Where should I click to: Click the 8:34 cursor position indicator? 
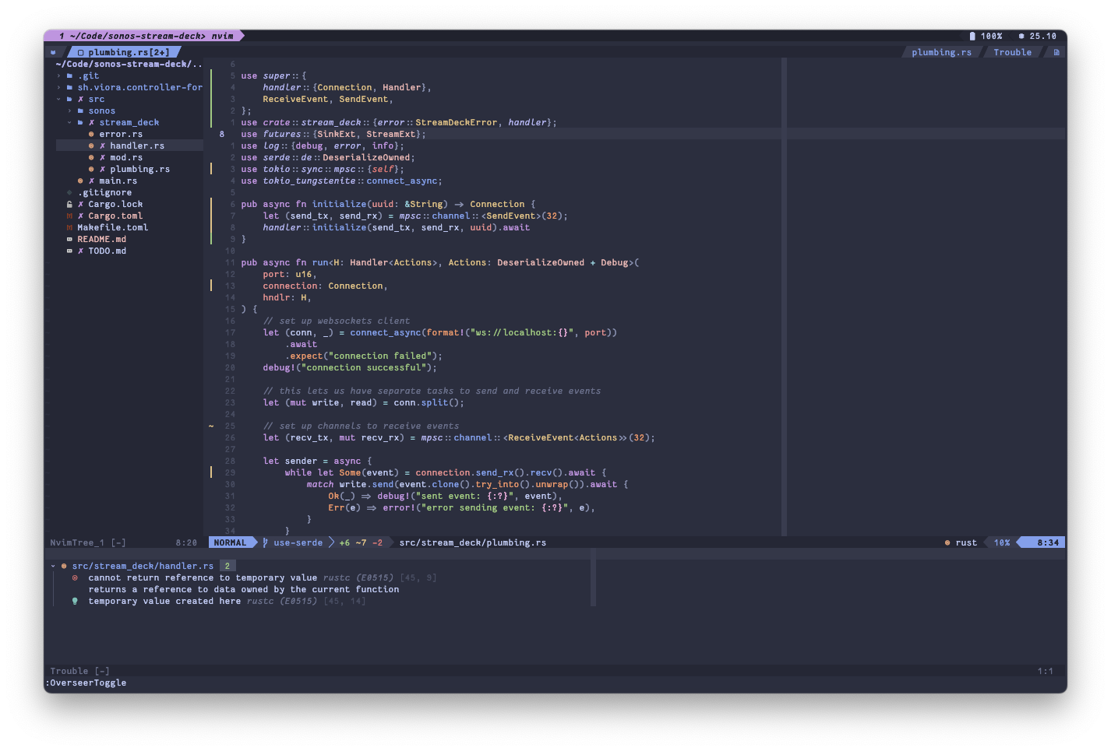pos(1048,543)
